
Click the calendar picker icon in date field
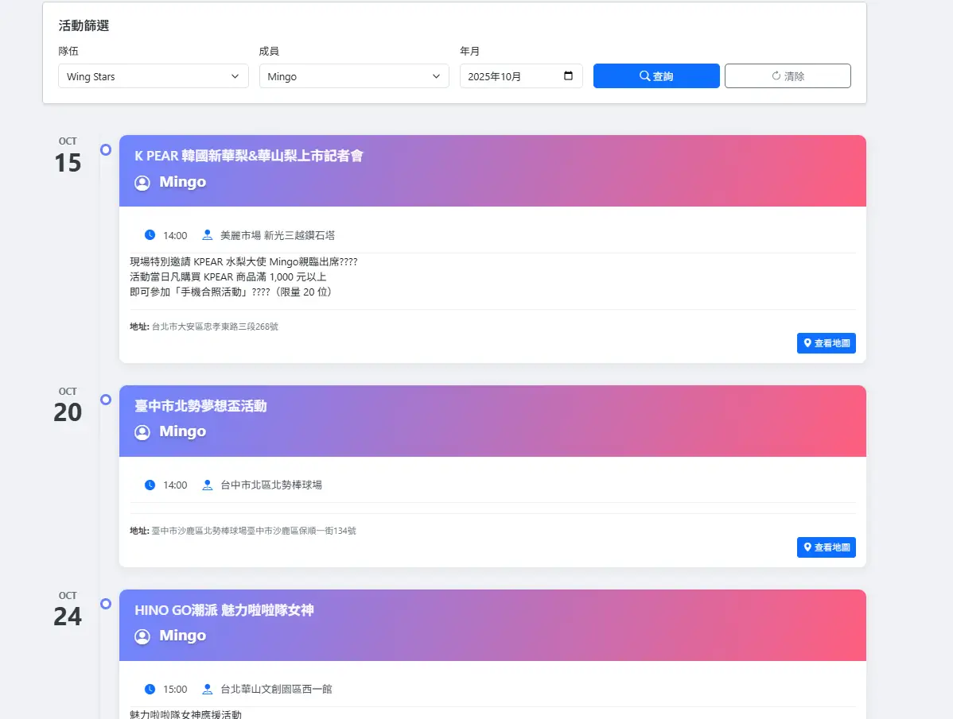coord(568,76)
